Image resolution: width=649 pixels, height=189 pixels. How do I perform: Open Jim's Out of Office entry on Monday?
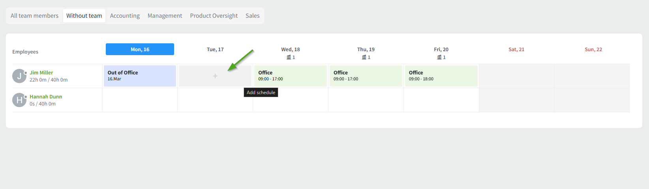coord(140,76)
